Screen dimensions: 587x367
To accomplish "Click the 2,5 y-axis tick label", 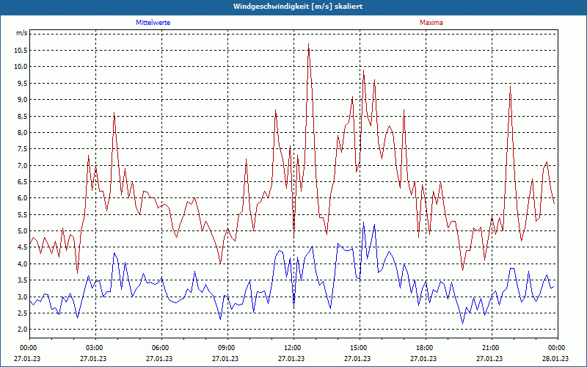I will tap(22, 313).
